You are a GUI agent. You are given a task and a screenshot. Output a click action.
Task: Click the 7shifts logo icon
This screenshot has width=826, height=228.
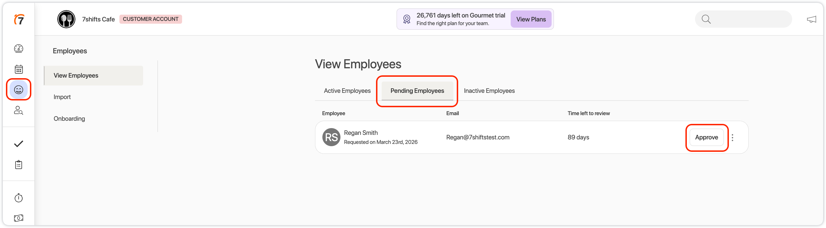[x=19, y=19]
